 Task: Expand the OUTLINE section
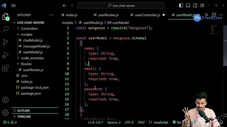tap(23, 111)
